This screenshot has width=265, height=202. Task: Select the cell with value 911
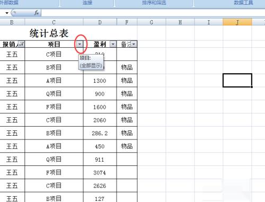pyautogui.click(x=100, y=160)
